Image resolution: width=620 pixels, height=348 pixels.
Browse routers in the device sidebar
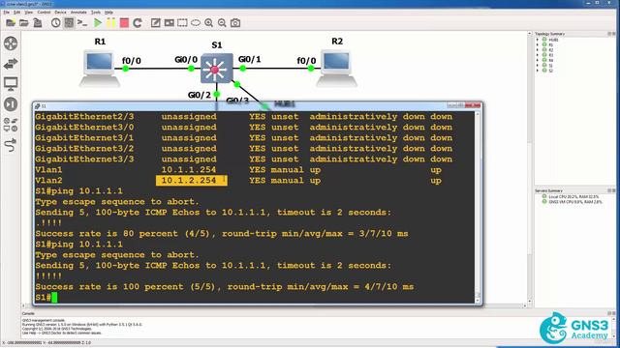point(11,43)
